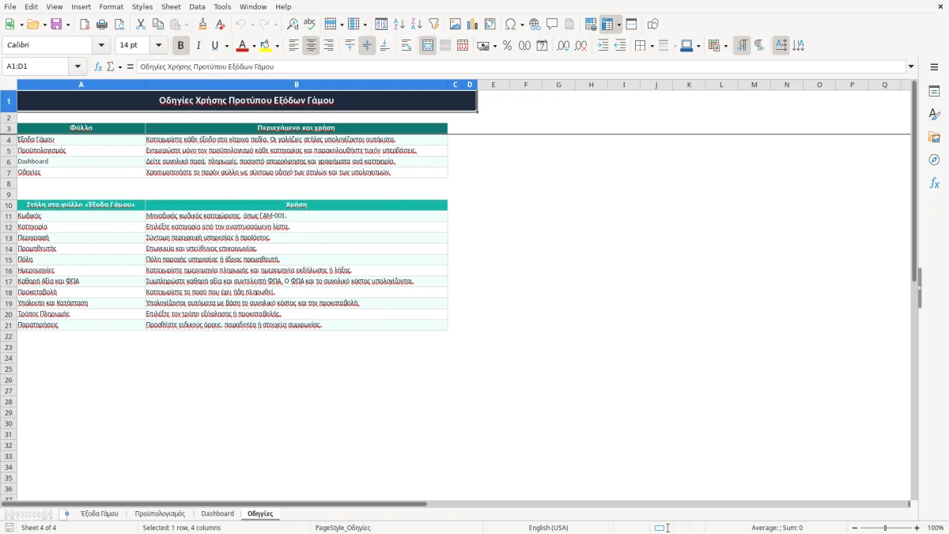Select the Cut scissors icon
Screen dimensions: 949x534
pos(141,25)
